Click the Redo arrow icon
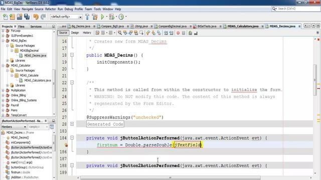This screenshot has width=321, height=180. point(43,16)
